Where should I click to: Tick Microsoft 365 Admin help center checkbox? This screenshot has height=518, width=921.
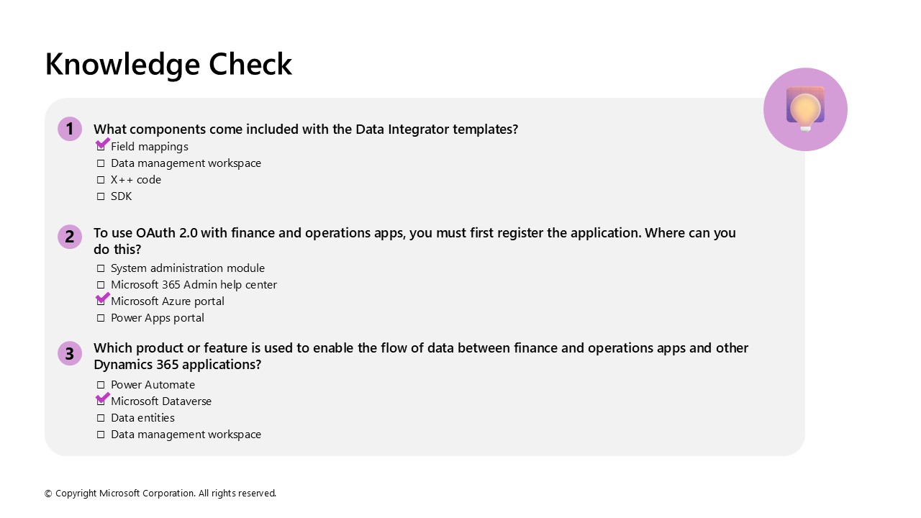[101, 285]
